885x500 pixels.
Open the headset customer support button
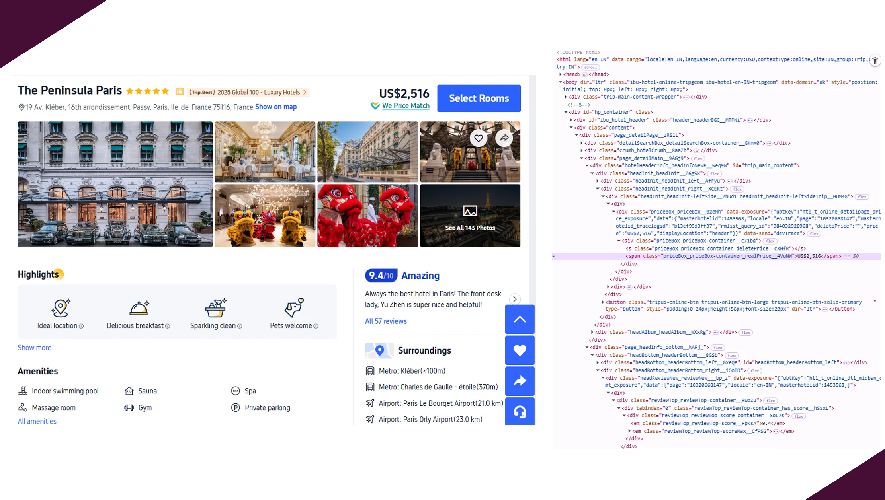click(x=520, y=412)
